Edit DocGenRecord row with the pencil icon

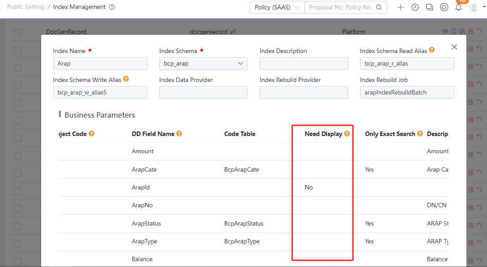[x=462, y=31]
